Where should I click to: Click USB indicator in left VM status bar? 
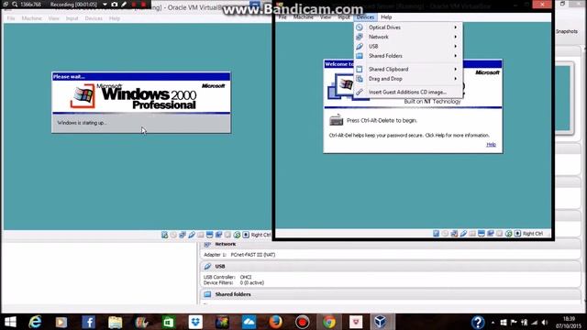click(x=192, y=235)
